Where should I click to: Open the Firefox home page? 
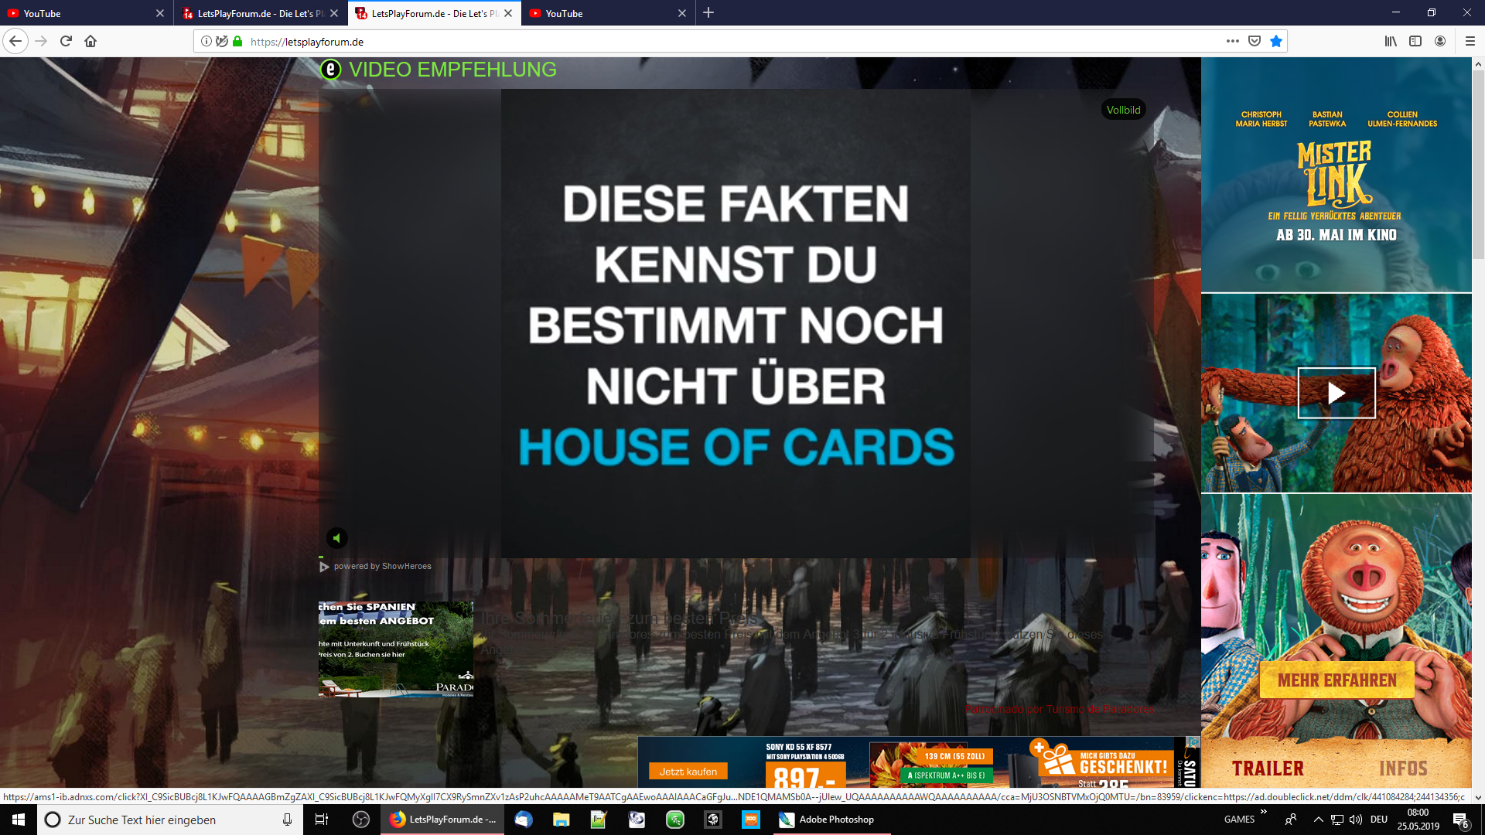click(90, 41)
